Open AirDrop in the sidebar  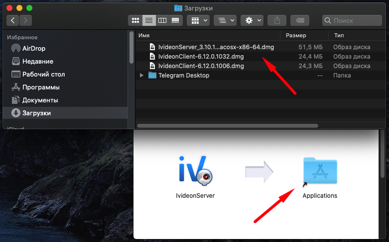pyautogui.click(x=65, y=48)
